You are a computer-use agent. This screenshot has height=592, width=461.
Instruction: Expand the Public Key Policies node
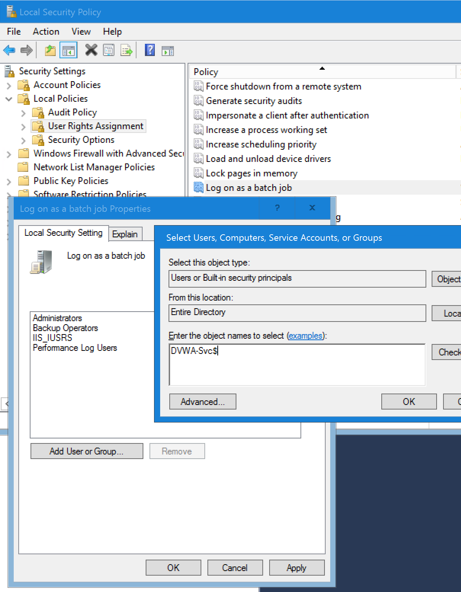[x=9, y=182]
